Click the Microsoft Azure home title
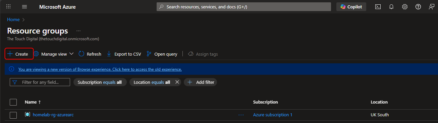The height and width of the screenshot is (123, 438). pos(57,7)
